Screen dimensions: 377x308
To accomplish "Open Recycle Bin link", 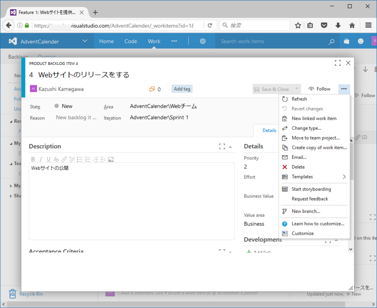I will (x=31, y=294).
